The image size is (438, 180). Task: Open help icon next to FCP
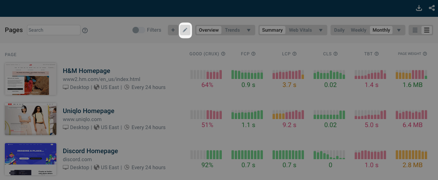click(253, 54)
